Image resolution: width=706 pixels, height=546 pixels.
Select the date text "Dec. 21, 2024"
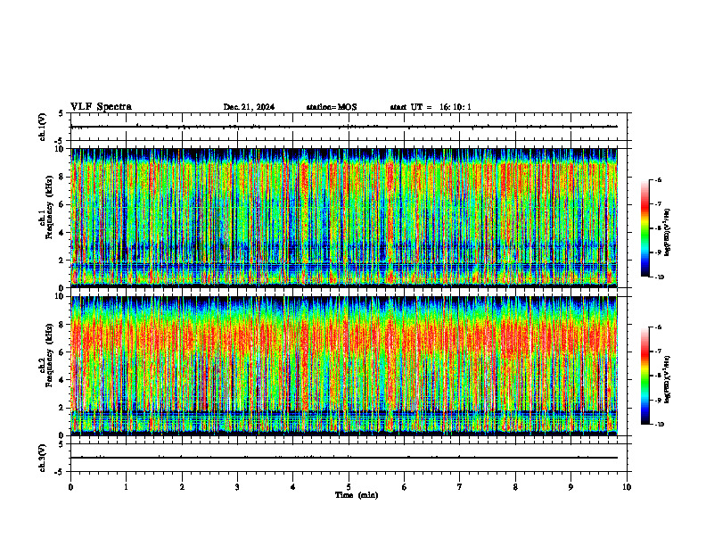(249, 107)
